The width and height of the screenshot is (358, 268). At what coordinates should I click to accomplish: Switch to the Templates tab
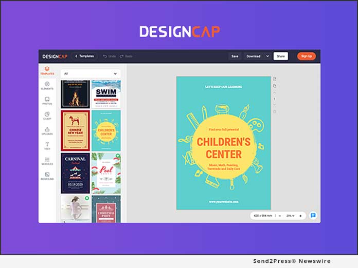(x=47, y=70)
